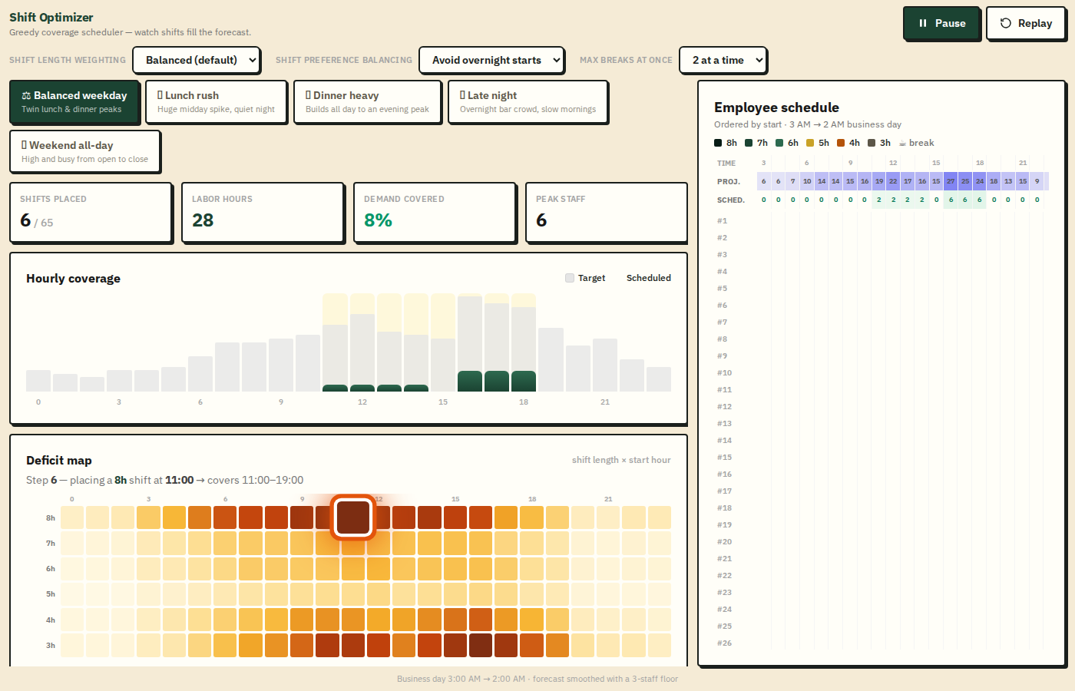The height and width of the screenshot is (691, 1075).
Task: Click the 8h legend swatch in Employee schedule
Action: pyautogui.click(x=718, y=143)
